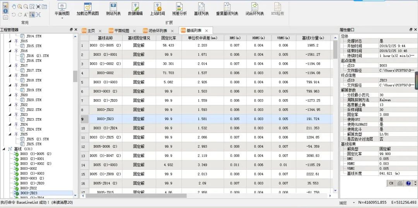Click 加载边界底图 load boundary map
The width and height of the screenshot is (418, 208).
pyautogui.click(x=88, y=9)
